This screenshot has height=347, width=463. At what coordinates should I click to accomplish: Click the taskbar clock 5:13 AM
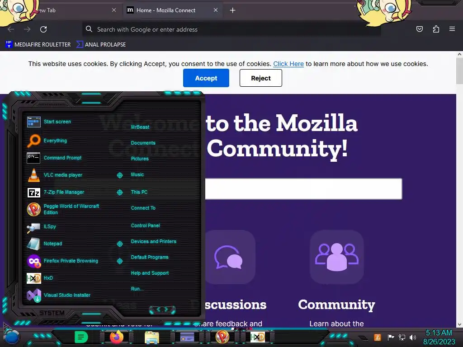click(x=439, y=333)
